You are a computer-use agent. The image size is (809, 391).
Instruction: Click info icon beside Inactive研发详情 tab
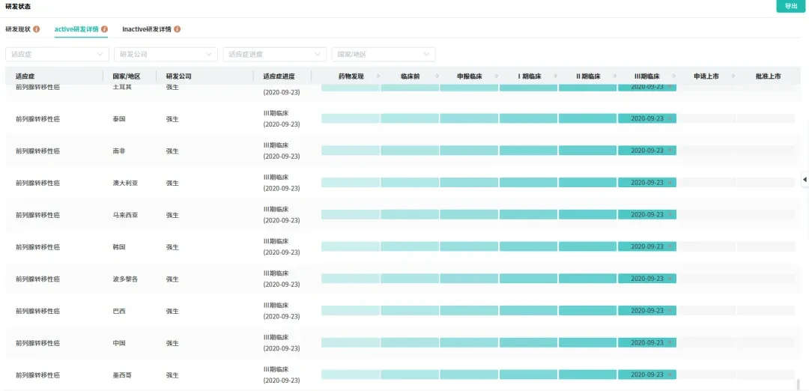pyautogui.click(x=178, y=29)
